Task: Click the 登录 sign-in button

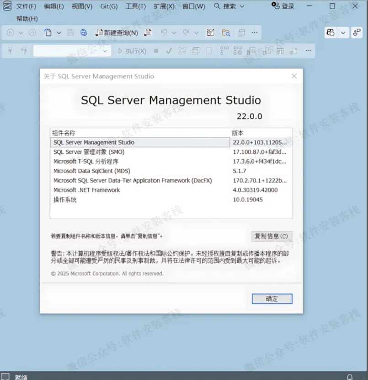Action: point(283,6)
